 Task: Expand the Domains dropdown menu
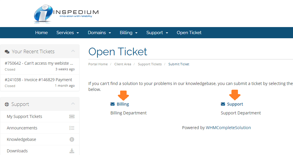pyautogui.click(x=100, y=33)
